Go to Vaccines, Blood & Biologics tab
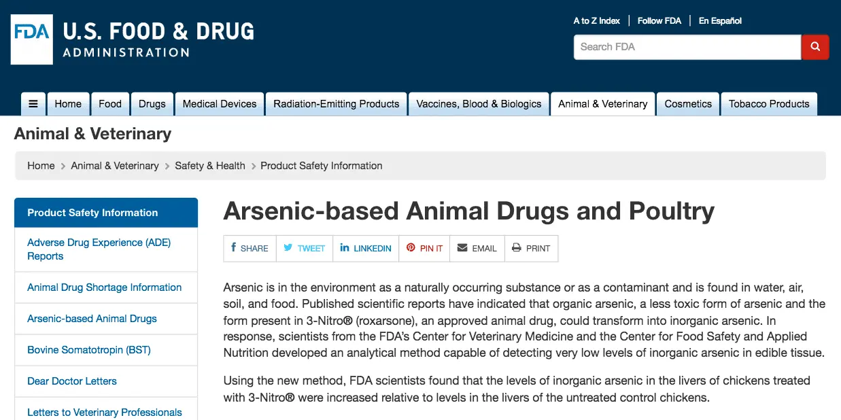This screenshot has height=420, width=841. (479, 104)
